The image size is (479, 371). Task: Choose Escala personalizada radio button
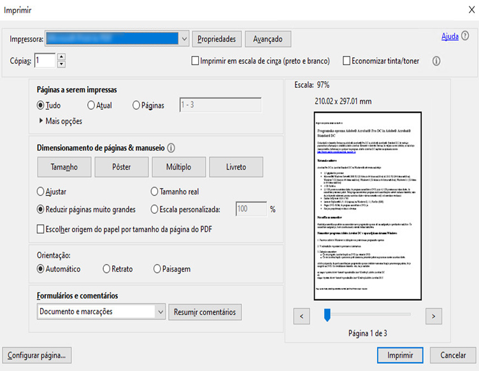click(154, 209)
